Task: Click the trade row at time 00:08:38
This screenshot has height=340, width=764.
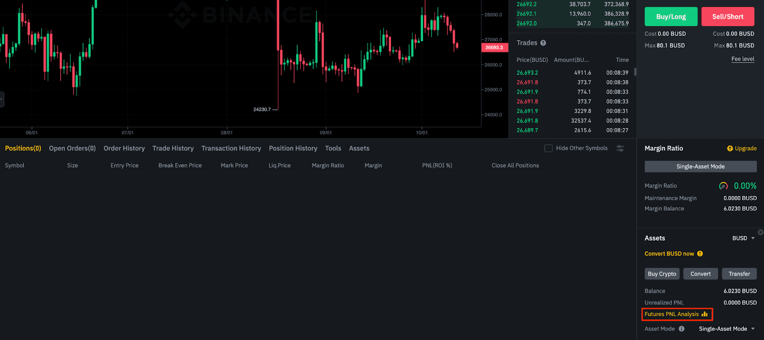Action: tap(573, 82)
